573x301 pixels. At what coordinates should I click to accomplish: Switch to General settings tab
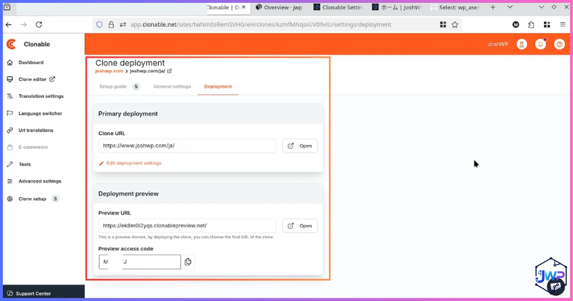[172, 86]
